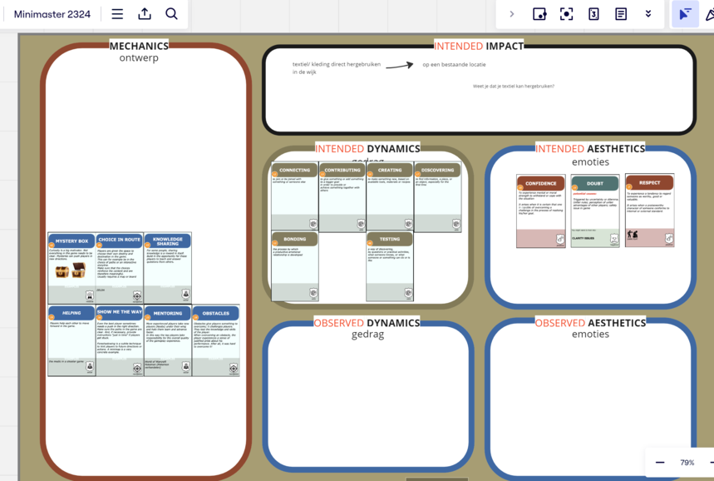The width and height of the screenshot is (714, 481).
Task: Select the Knowledge Sharing card
Action: coord(167,268)
